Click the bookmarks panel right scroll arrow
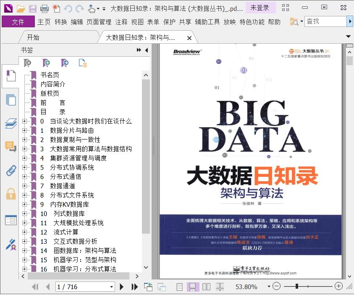 click(137, 276)
